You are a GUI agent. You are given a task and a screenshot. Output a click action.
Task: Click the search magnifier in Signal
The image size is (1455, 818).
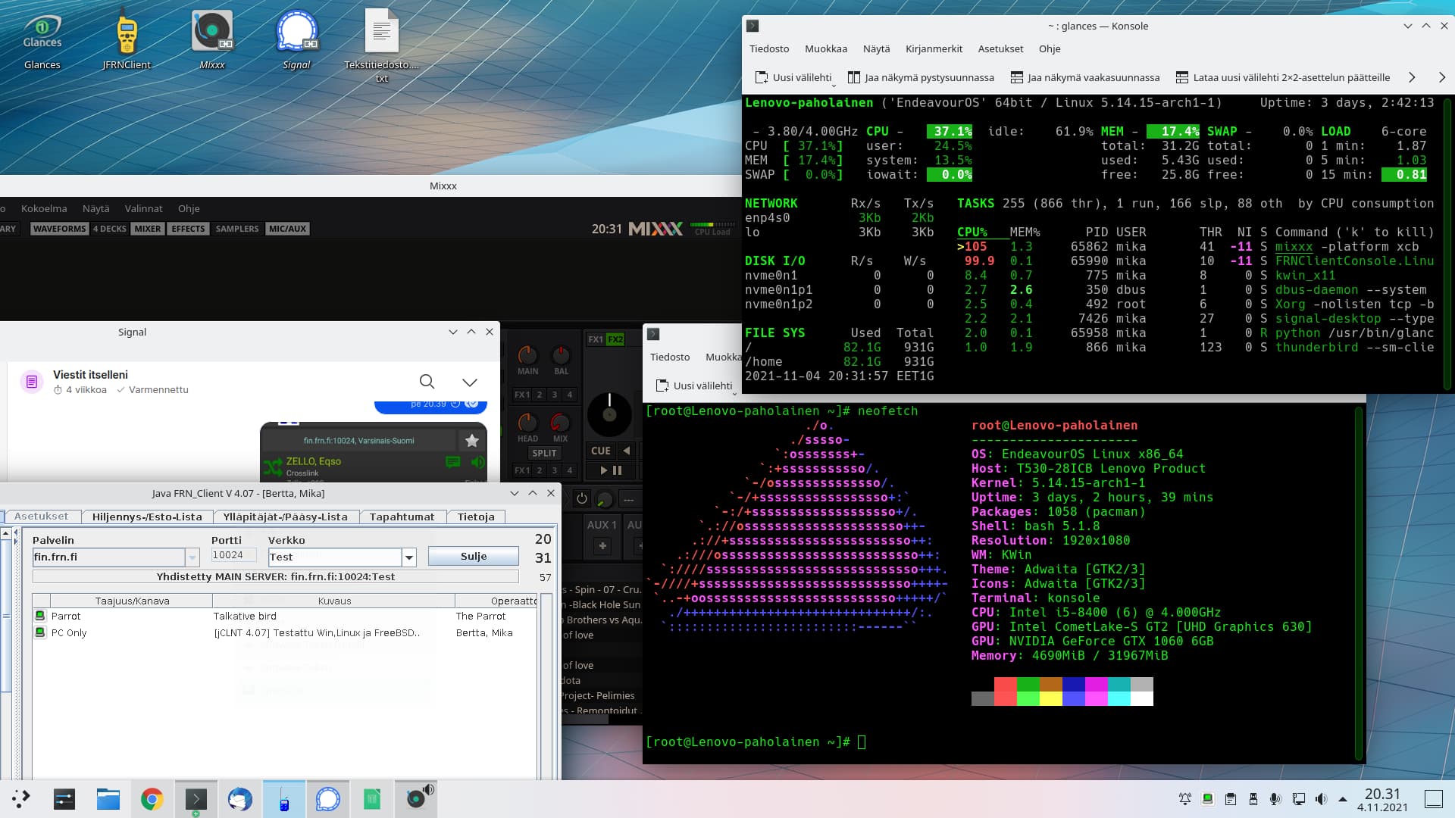427,382
